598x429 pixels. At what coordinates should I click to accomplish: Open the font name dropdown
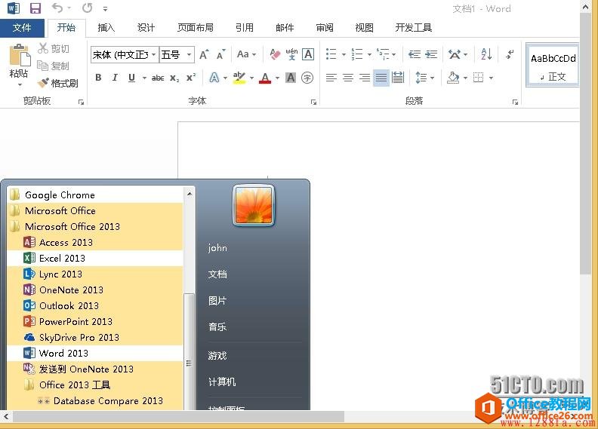click(154, 54)
